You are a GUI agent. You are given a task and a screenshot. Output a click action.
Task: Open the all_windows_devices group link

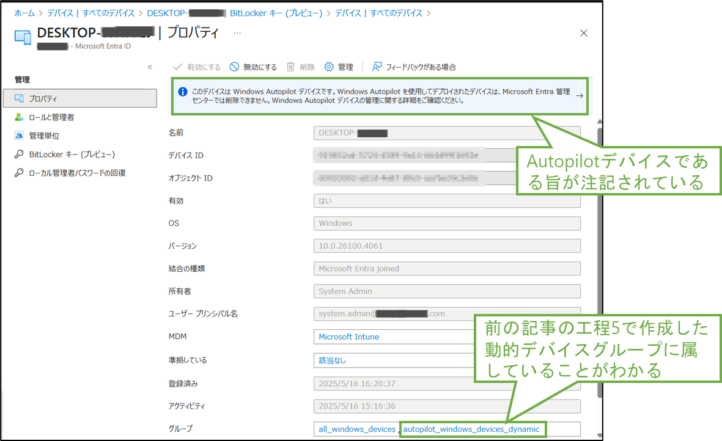357,429
